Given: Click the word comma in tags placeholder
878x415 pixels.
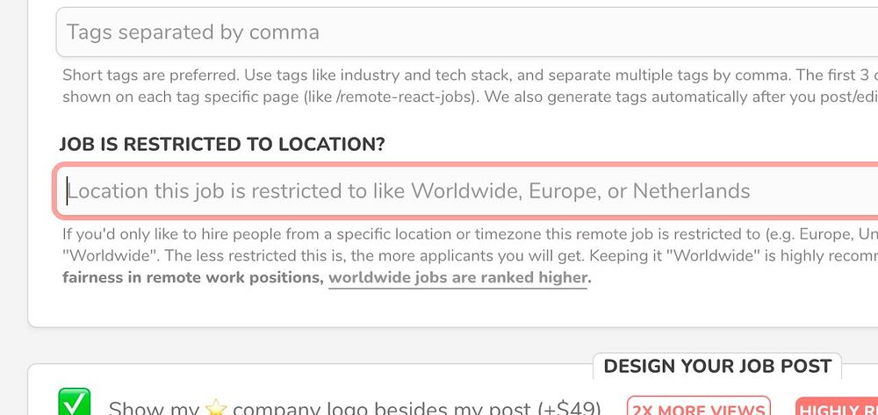Looking at the screenshot, I should click(284, 32).
